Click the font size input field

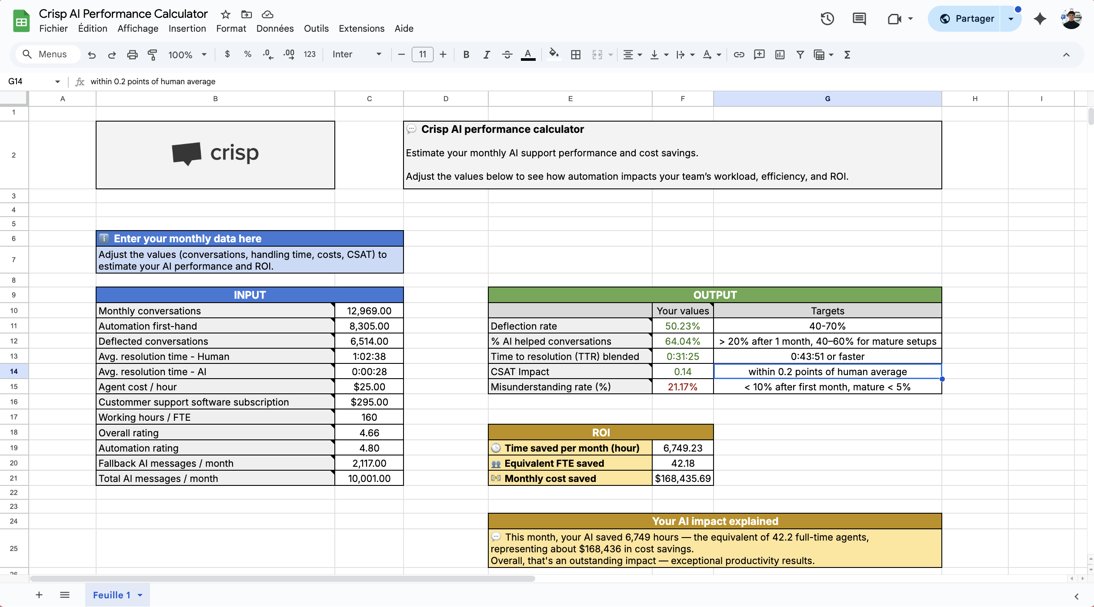[x=422, y=55]
